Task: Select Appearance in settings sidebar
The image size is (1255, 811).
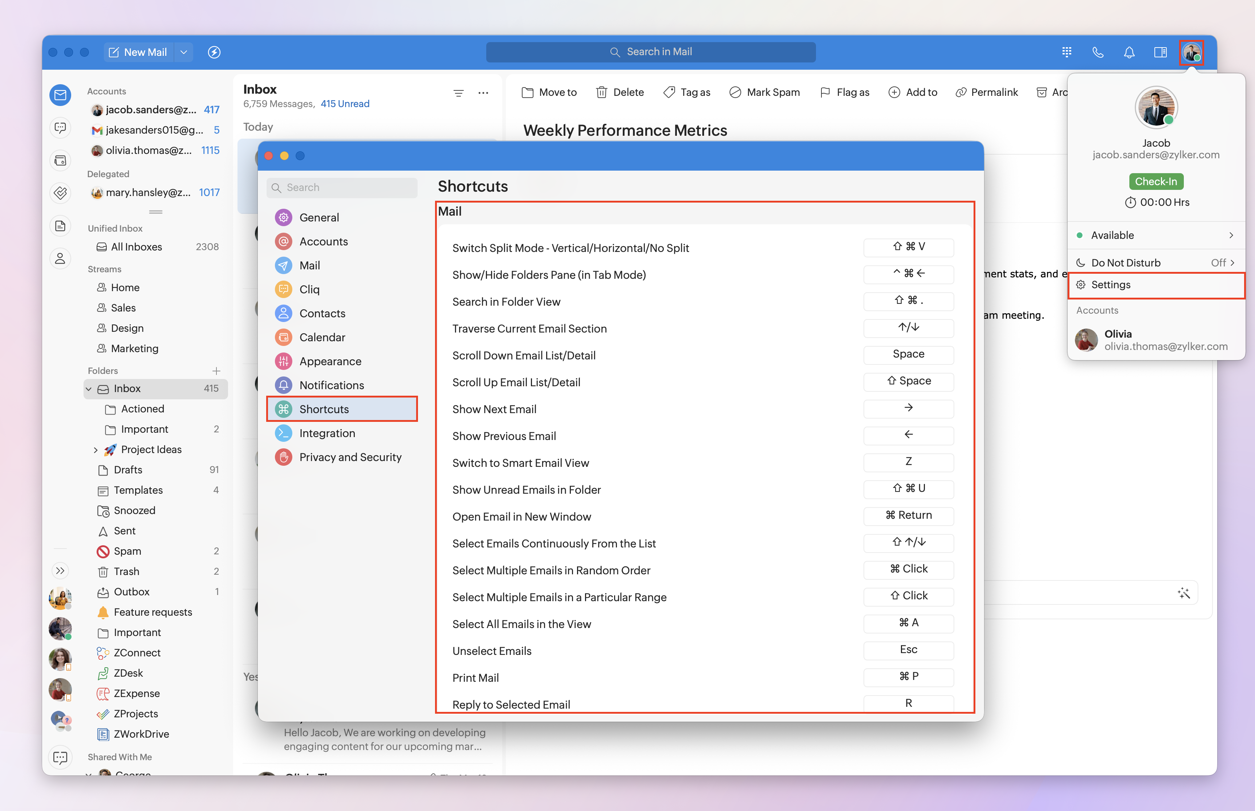Action: point(330,361)
